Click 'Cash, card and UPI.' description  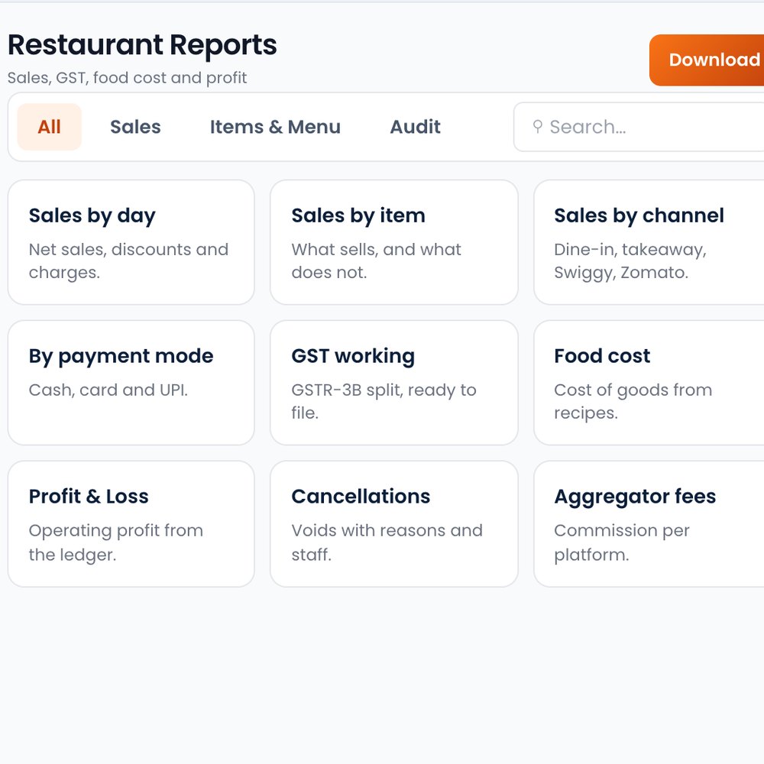pos(108,390)
